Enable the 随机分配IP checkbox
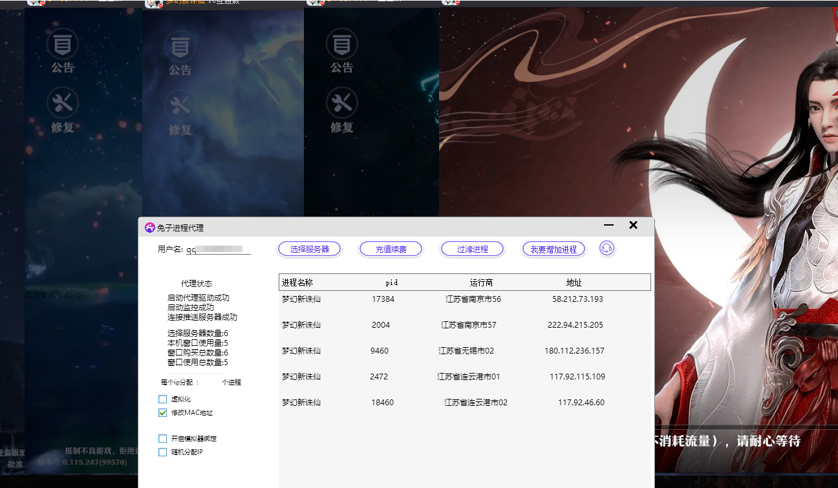This screenshot has height=488, width=838. point(163,452)
